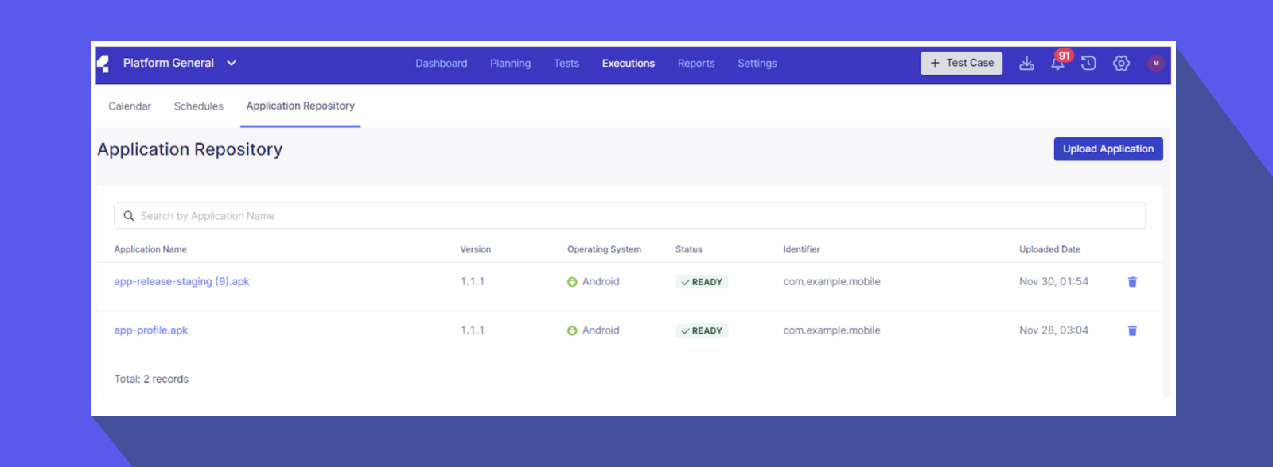The width and height of the screenshot is (1273, 467).
Task: Open Reports in top menu
Action: pyautogui.click(x=696, y=63)
